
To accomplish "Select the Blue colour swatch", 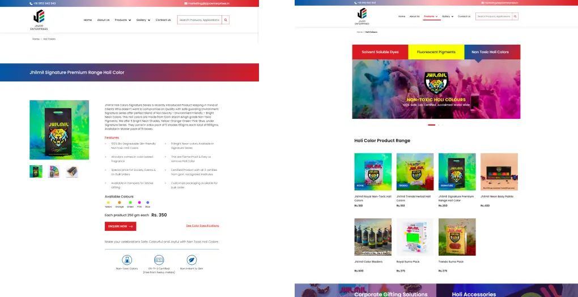I will (x=148, y=203).
